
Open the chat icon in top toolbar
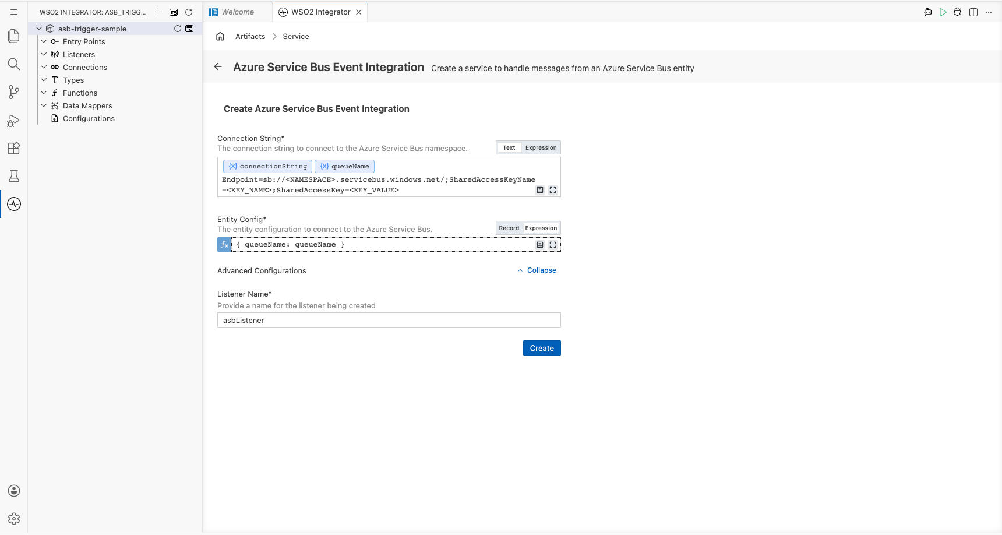[928, 12]
